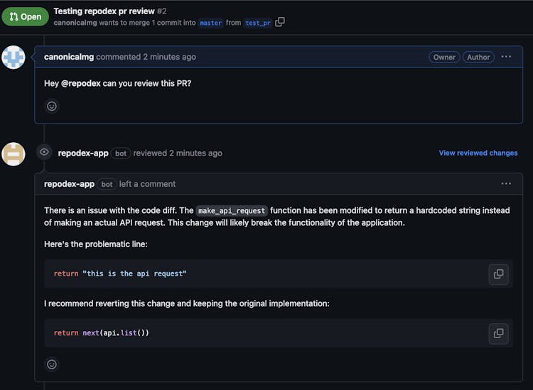533x390 pixels.
Task: Copy the next(api.list()) code snippet
Action: (498, 332)
